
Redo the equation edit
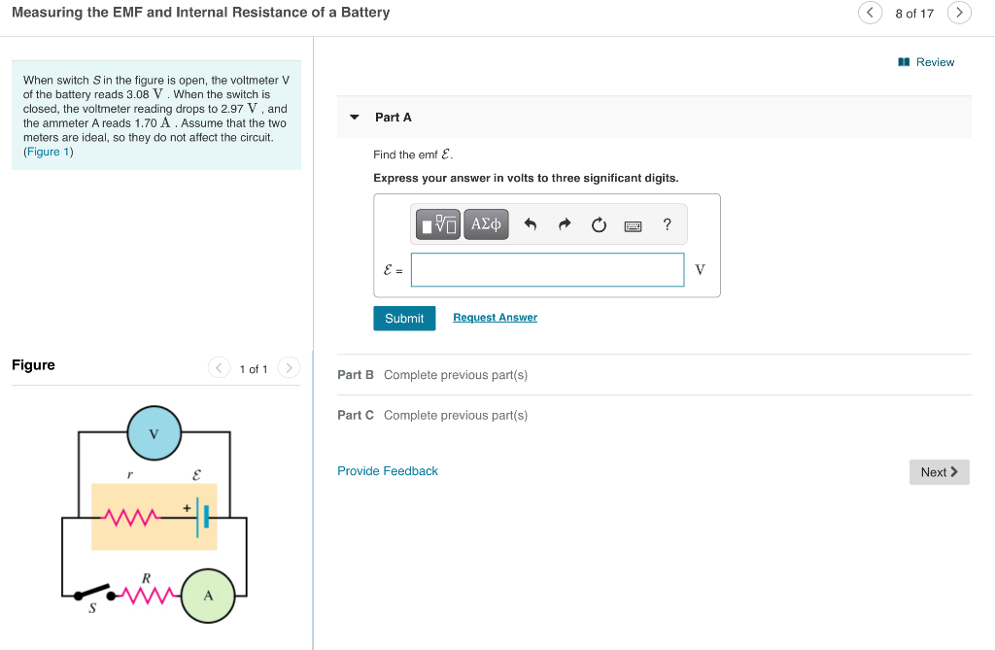(564, 223)
